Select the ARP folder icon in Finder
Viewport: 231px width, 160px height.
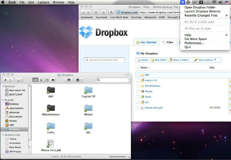pos(51,90)
